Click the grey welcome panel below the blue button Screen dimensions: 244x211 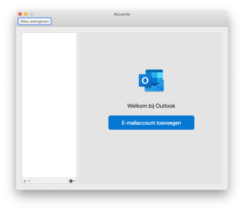tap(151, 157)
